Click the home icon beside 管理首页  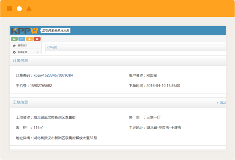tap(14, 46)
